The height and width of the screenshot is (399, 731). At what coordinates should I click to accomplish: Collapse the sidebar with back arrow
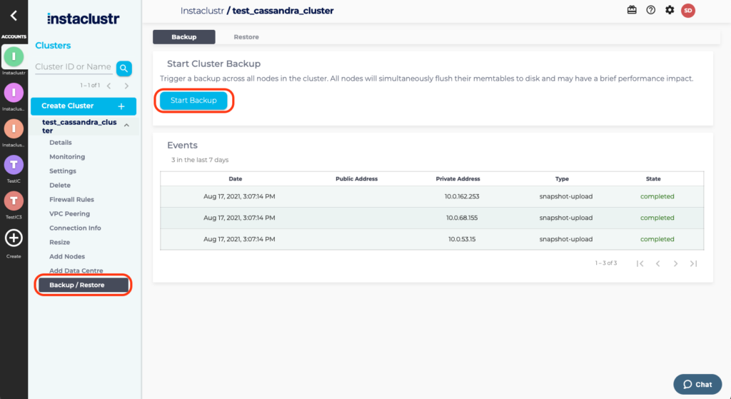(14, 15)
